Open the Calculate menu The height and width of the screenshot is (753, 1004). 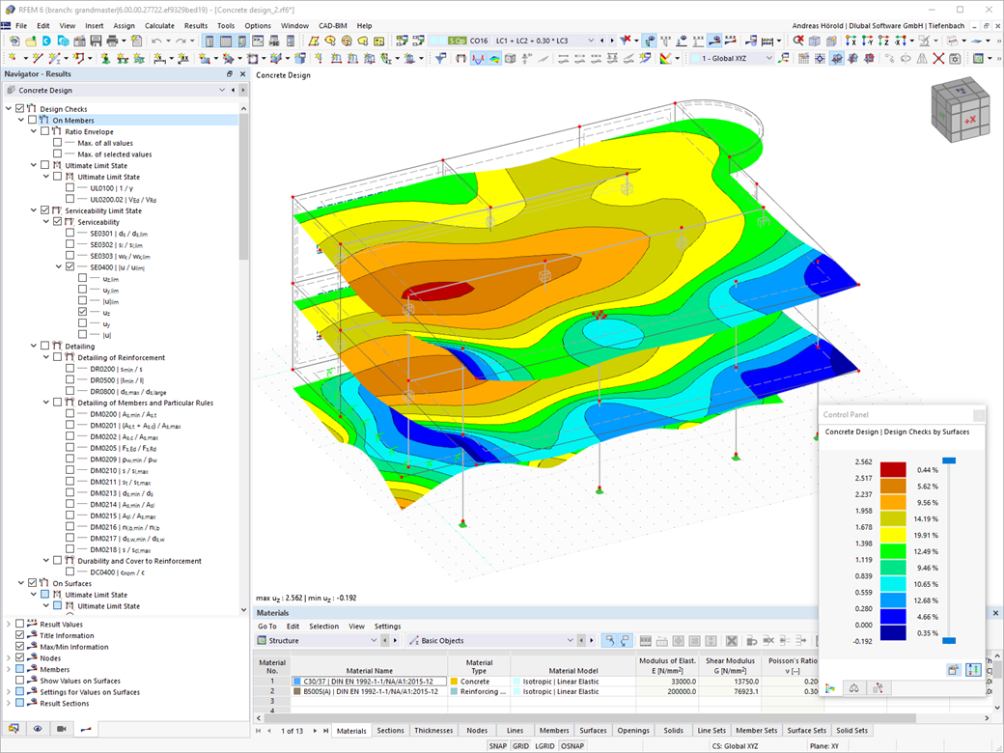pos(159,26)
